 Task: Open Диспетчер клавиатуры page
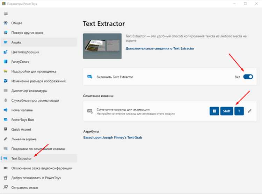39,91
